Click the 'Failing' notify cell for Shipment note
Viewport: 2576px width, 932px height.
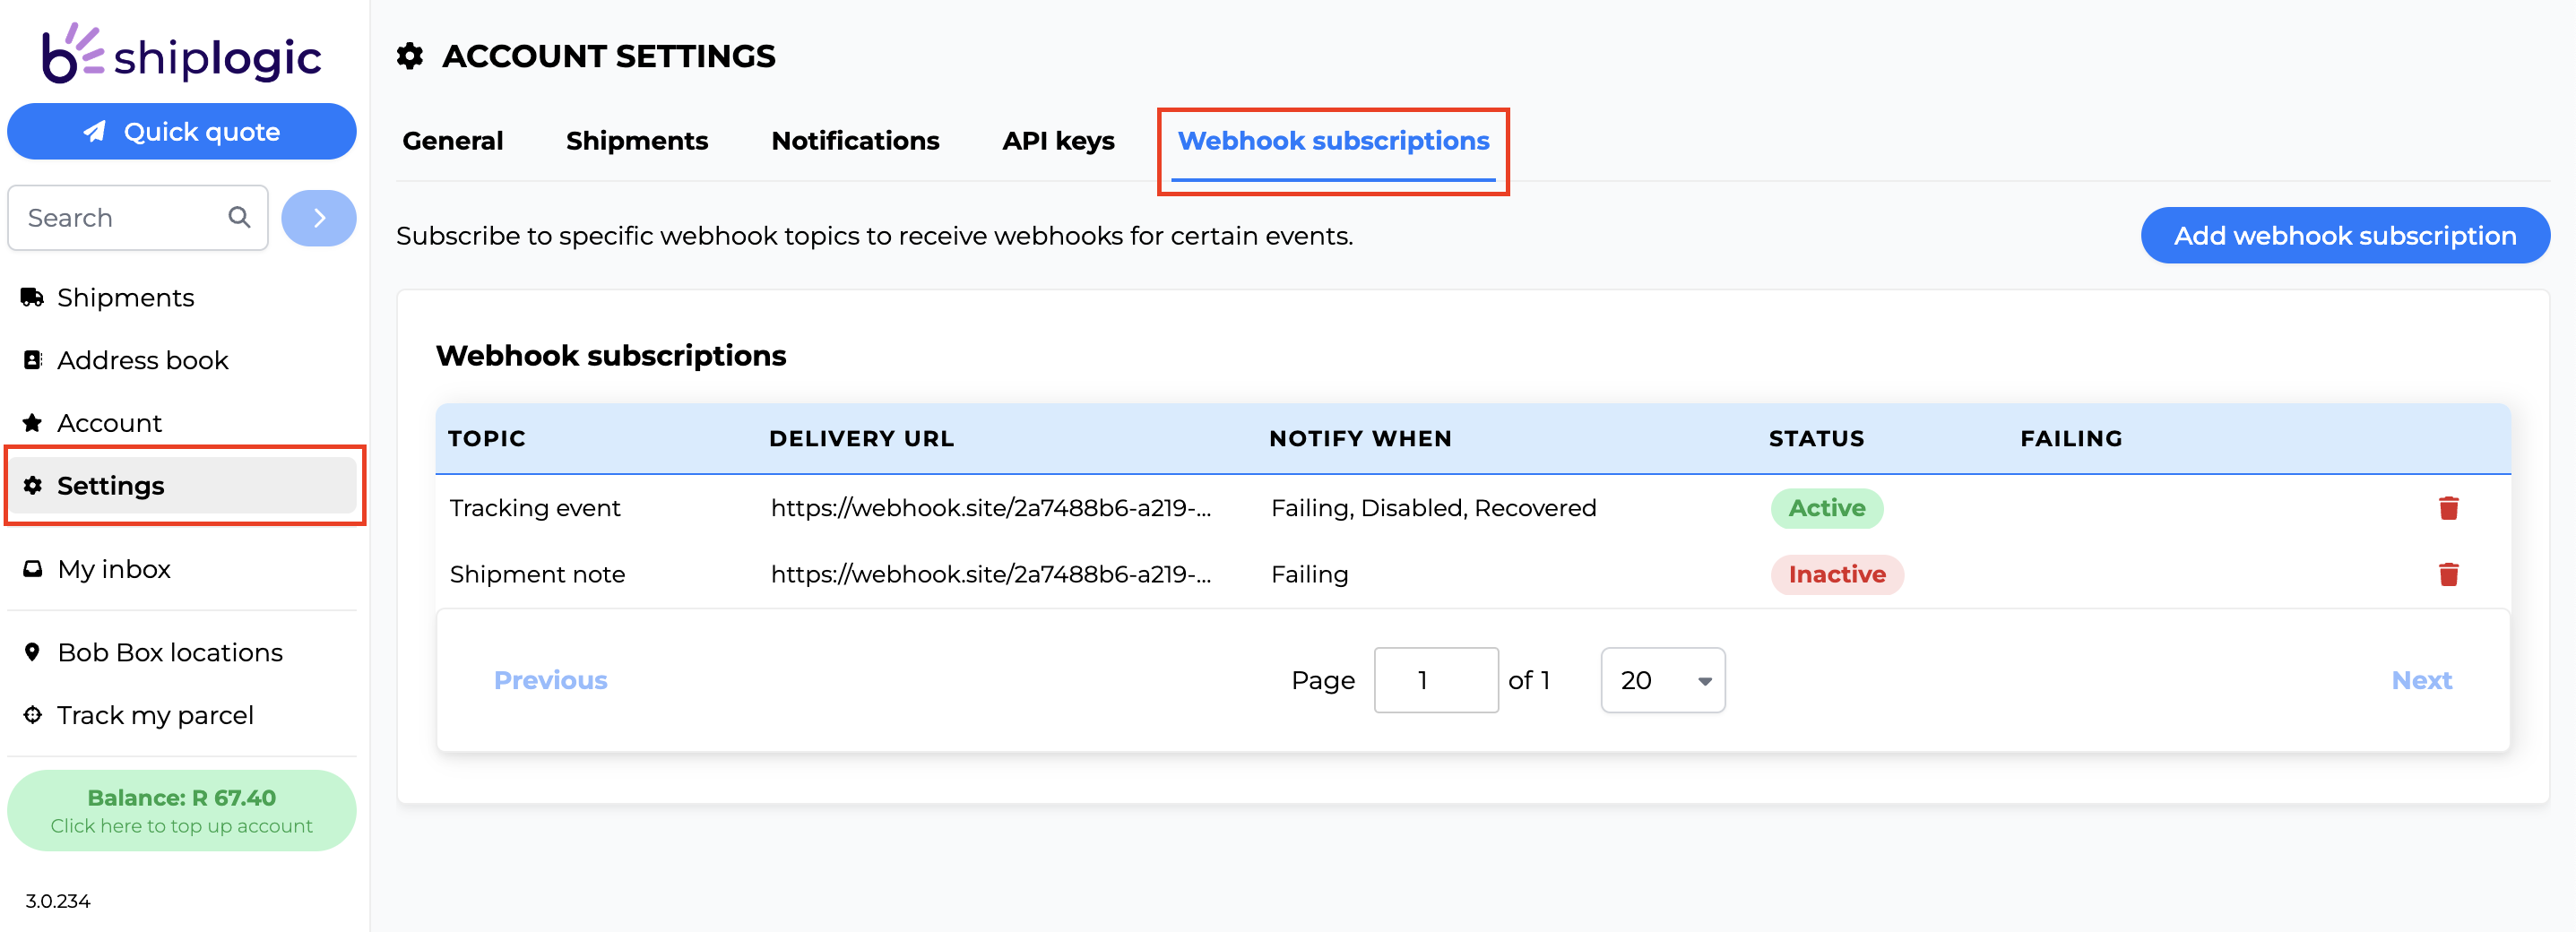point(1309,574)
